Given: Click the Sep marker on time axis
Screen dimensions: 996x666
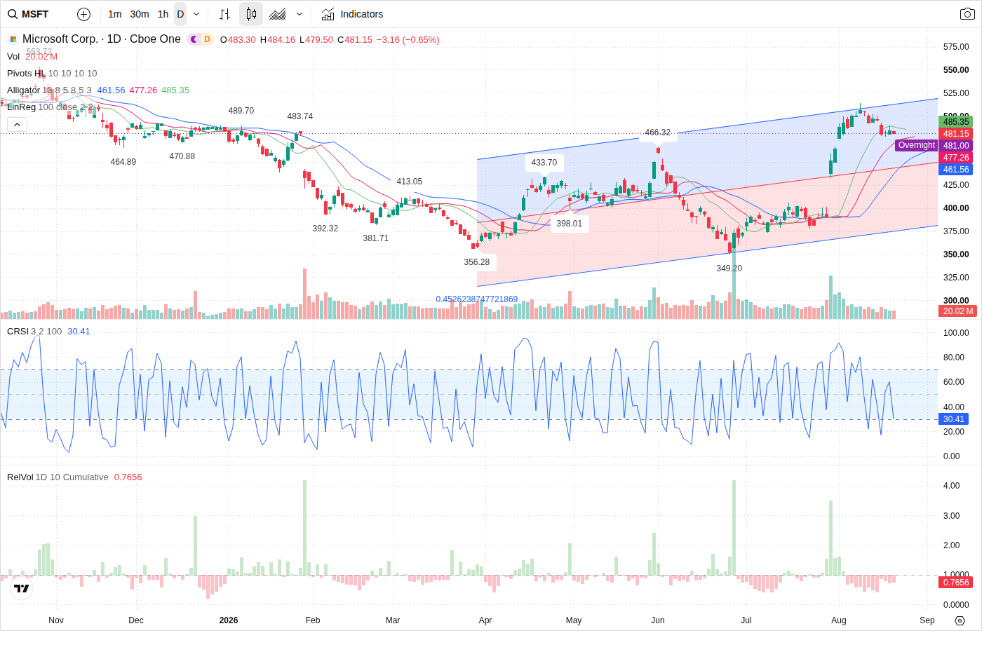Looking at the screenshot, I should (927, 620).
